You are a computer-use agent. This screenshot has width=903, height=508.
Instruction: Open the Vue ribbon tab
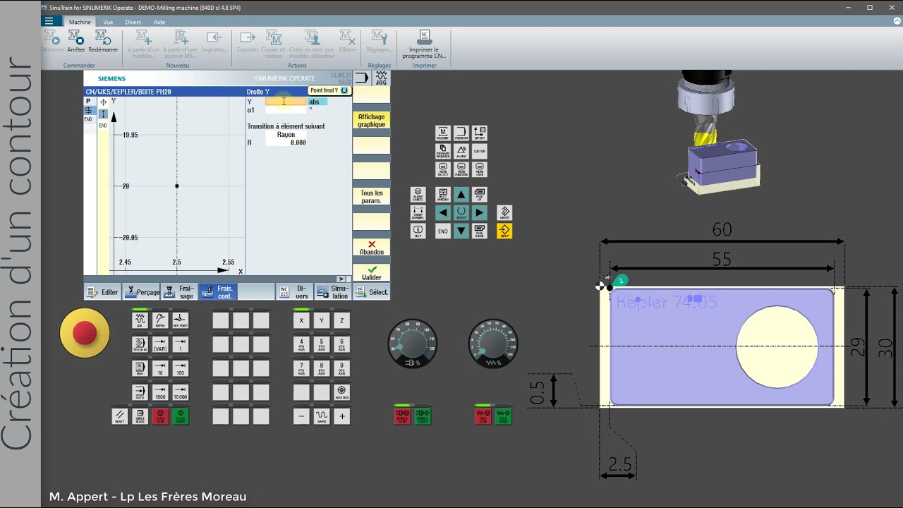pyautogui.click(x=108, y=22)
